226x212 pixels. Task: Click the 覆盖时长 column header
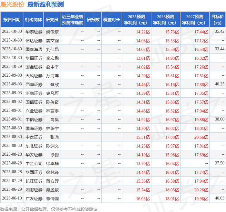(x=112, y=20)
